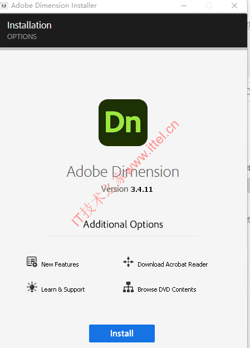Click the Installation header text

30,25
